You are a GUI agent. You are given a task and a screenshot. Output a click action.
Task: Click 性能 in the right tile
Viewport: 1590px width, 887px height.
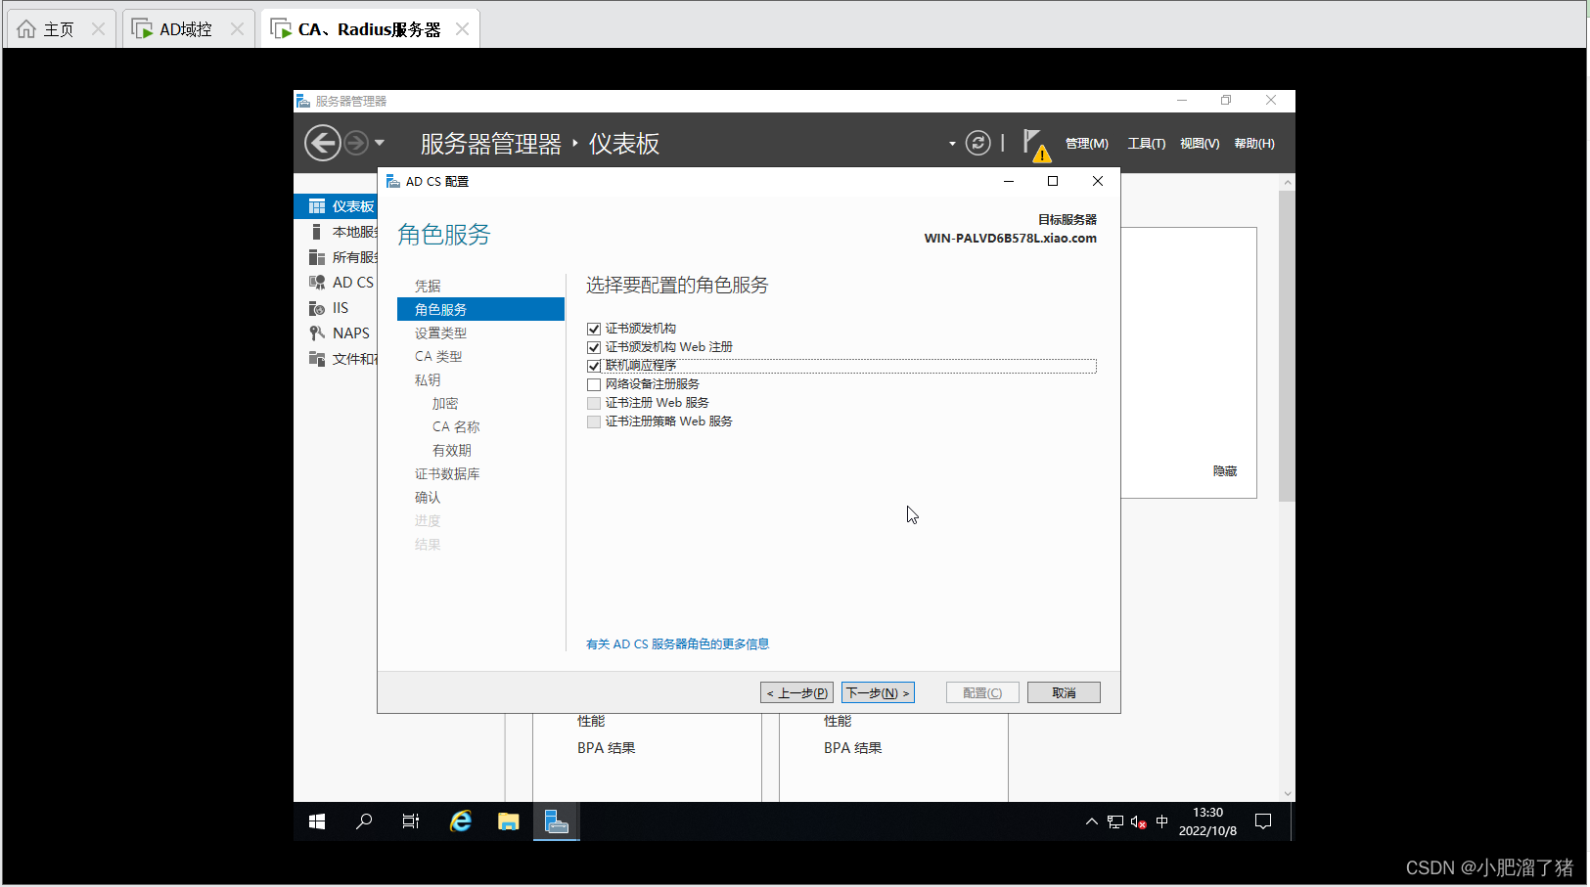click(838, 721)
